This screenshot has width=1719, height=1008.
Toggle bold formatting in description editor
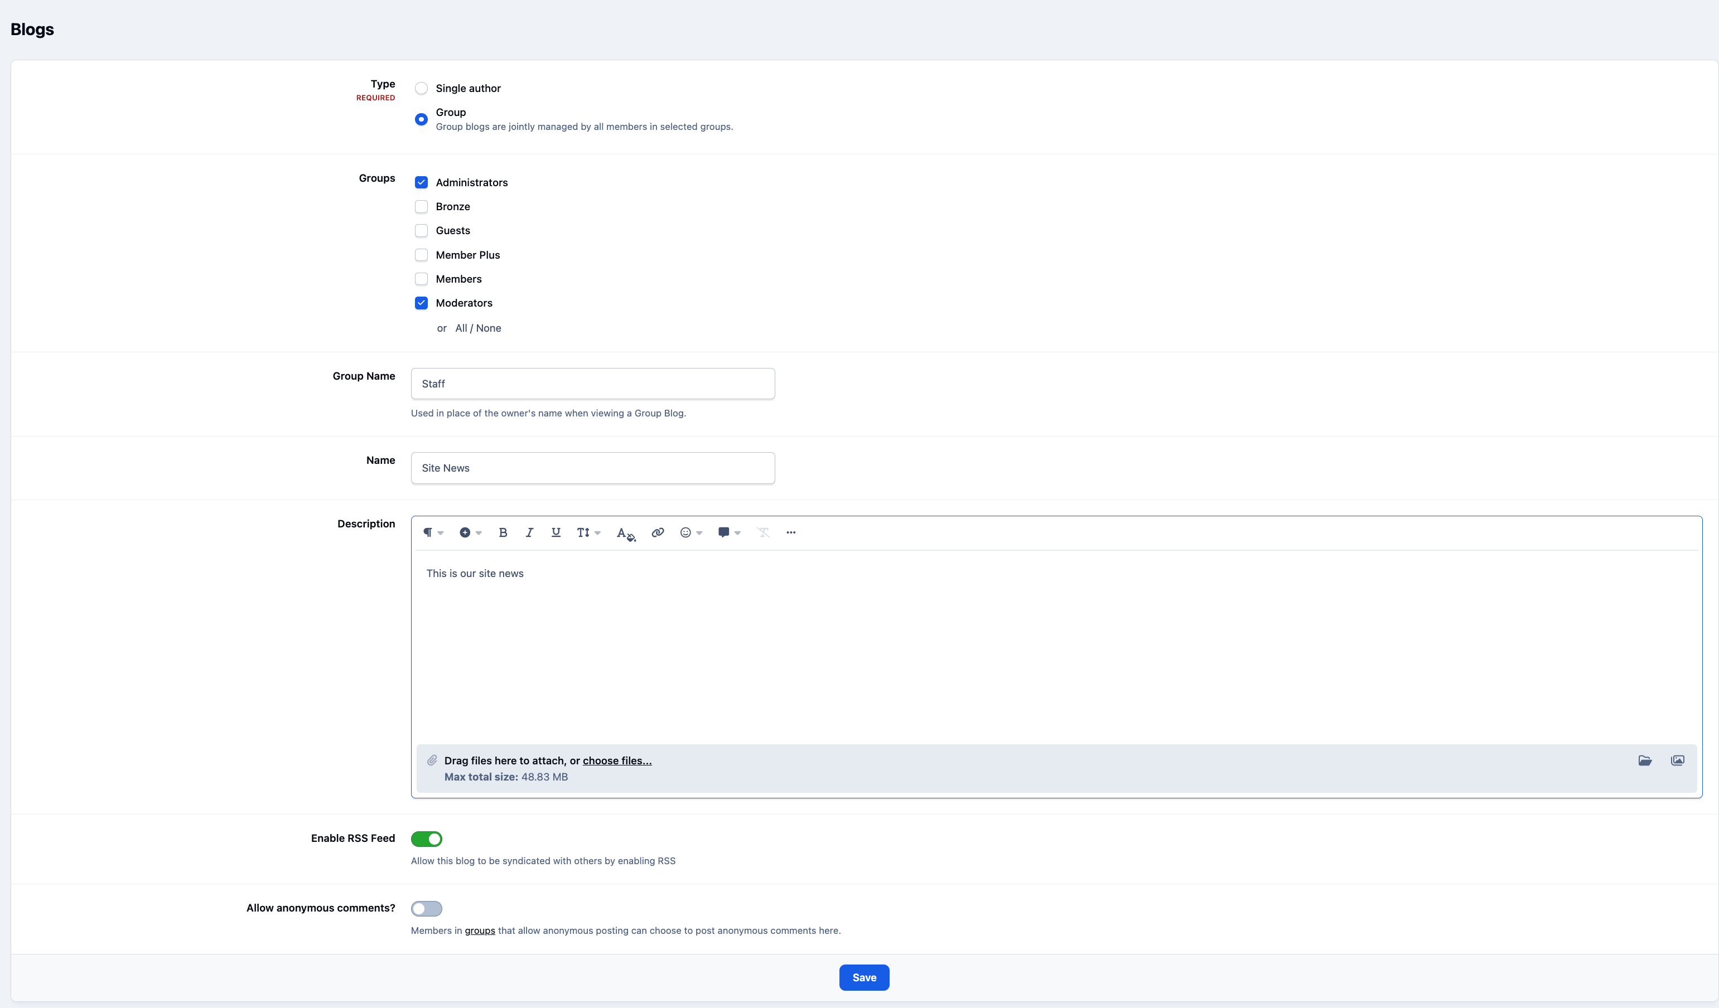click(503, 532)
